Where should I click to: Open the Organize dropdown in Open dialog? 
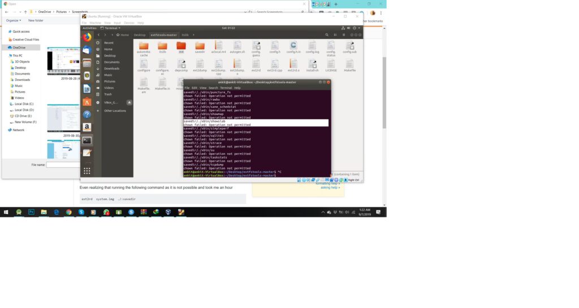tap(14, 20)
